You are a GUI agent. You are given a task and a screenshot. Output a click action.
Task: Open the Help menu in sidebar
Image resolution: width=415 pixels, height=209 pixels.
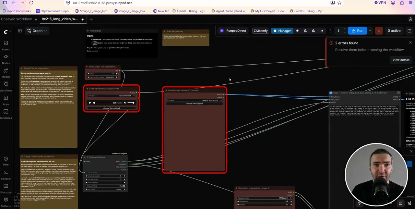(x=6, y=161)
